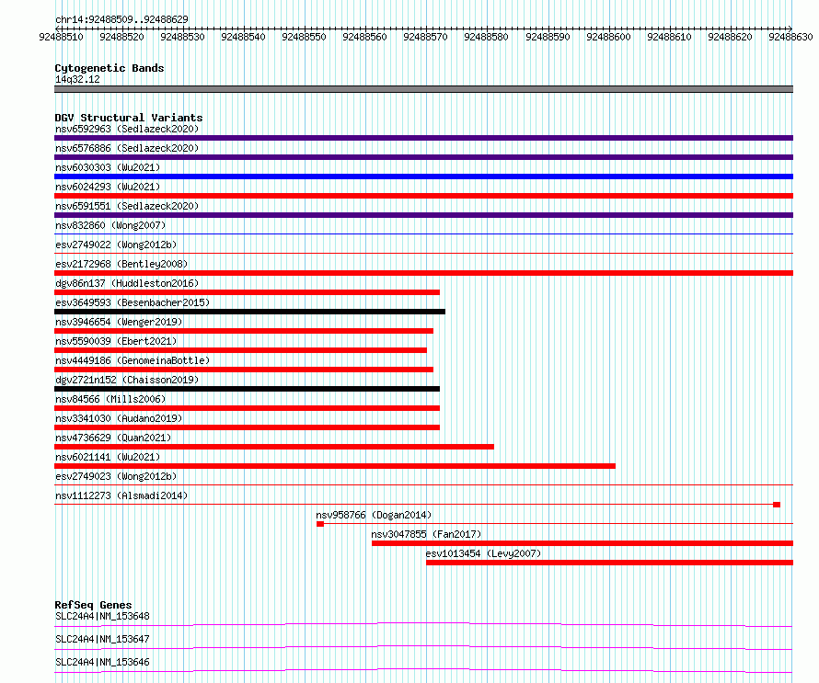819x683 pixels.
Task: Select the purple bar under nsv6591551 (Sedlazeck2020)
Action: (x=423, y=215)
